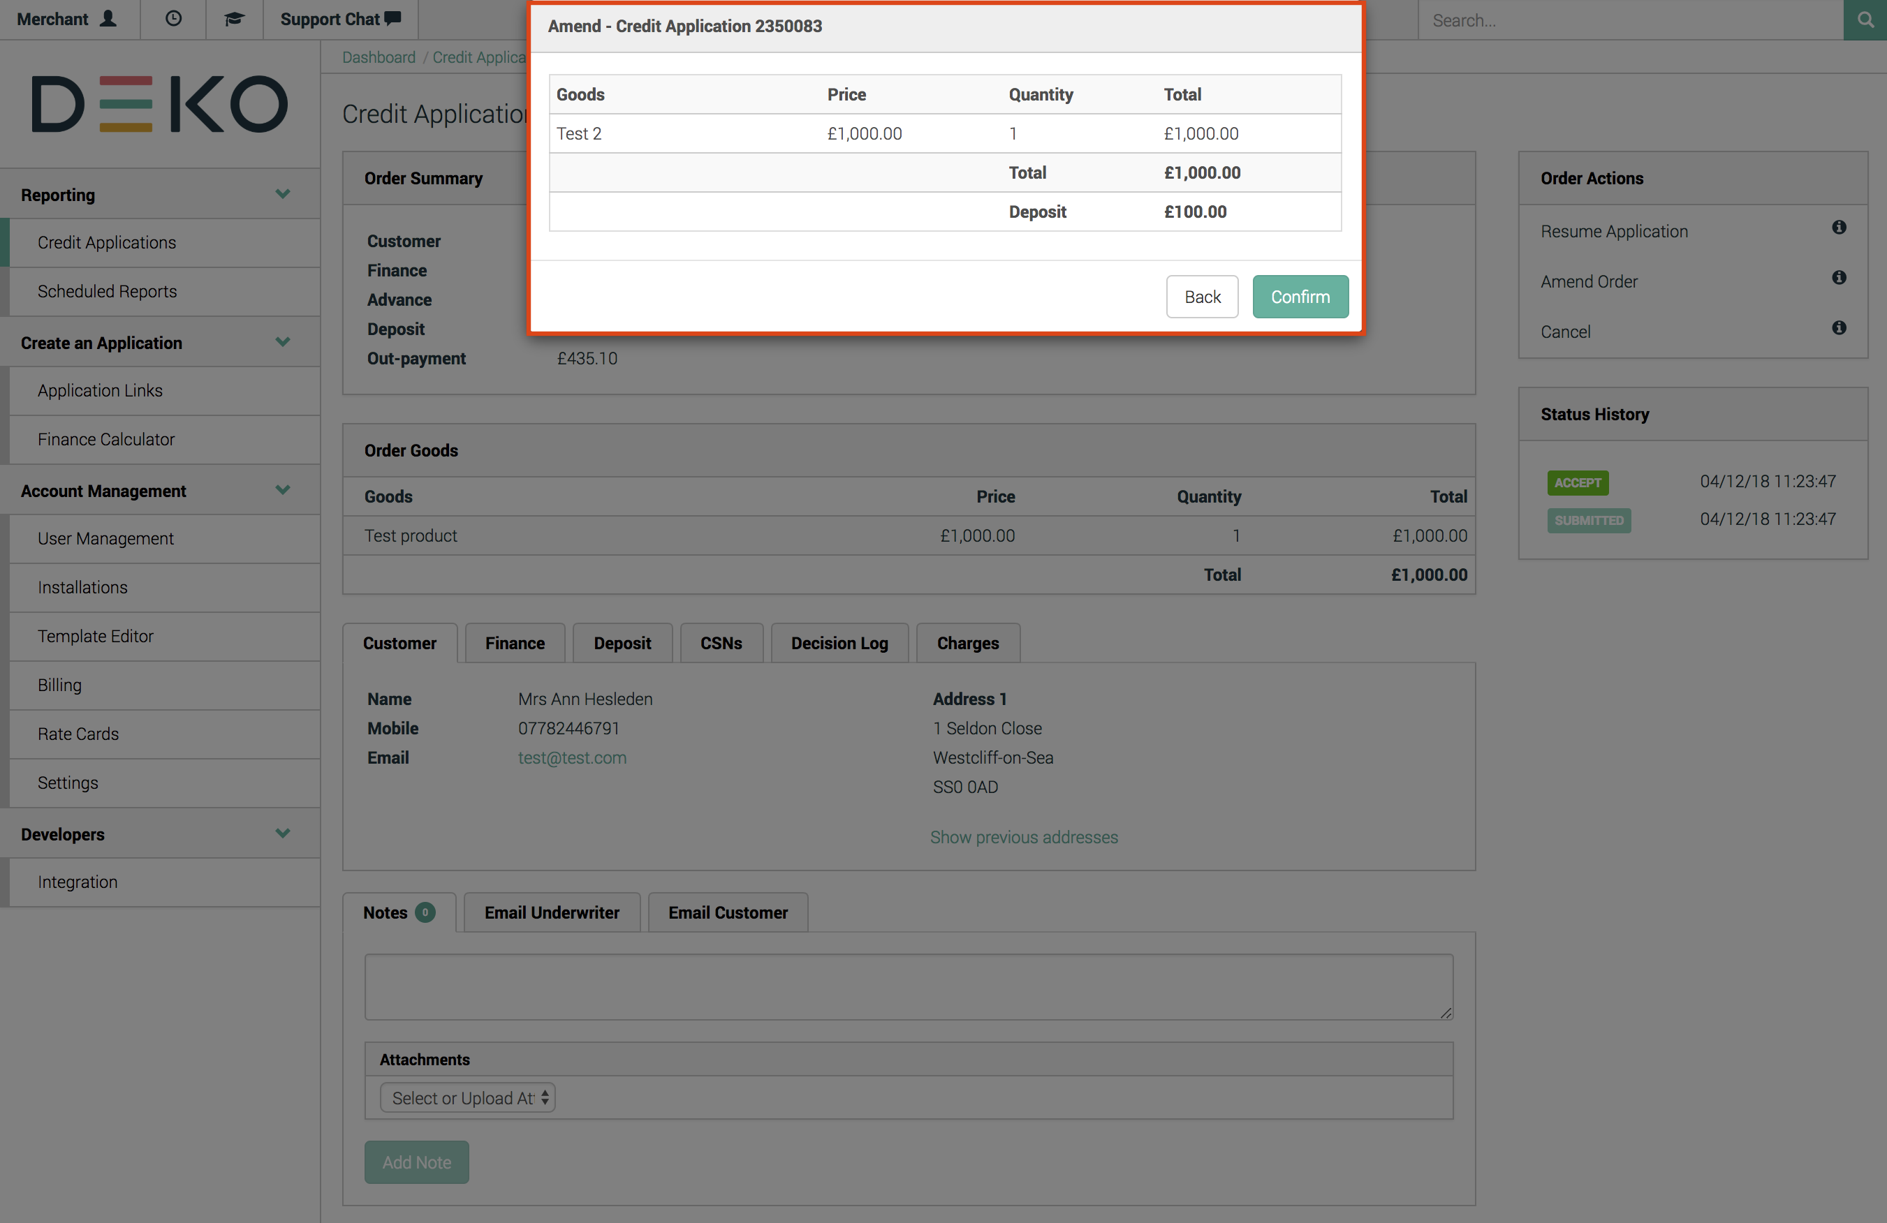Click into the notes text area

click(x=908, y=987)
